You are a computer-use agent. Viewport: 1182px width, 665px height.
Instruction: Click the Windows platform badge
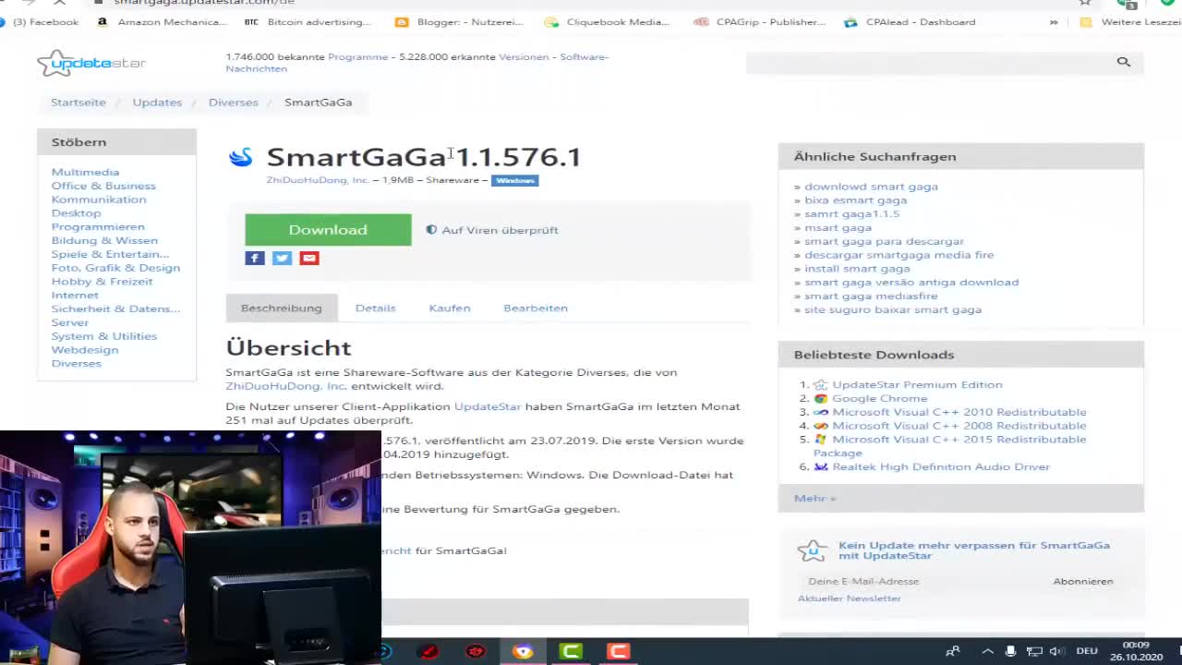click(514, 180)
